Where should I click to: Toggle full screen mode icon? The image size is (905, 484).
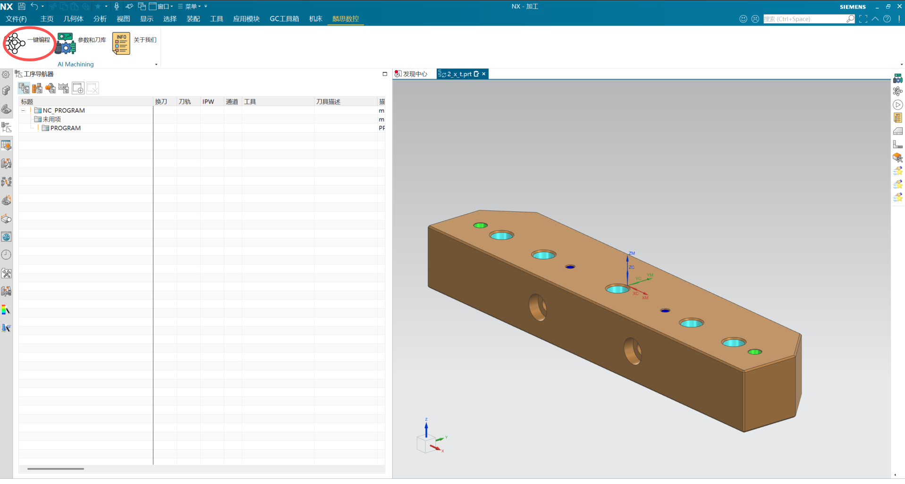pos(863,19)
